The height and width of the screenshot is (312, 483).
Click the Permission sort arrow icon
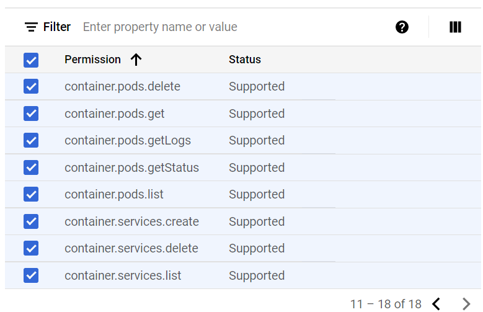click(x=136, y=60)
